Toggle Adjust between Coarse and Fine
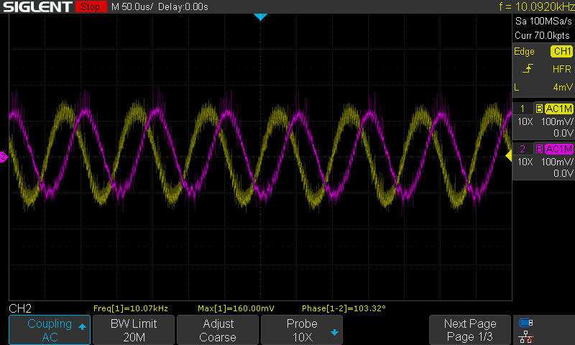 click(218, 330)
